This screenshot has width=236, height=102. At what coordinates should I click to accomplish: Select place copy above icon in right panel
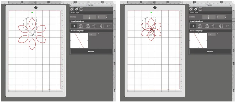click(213, 26)
